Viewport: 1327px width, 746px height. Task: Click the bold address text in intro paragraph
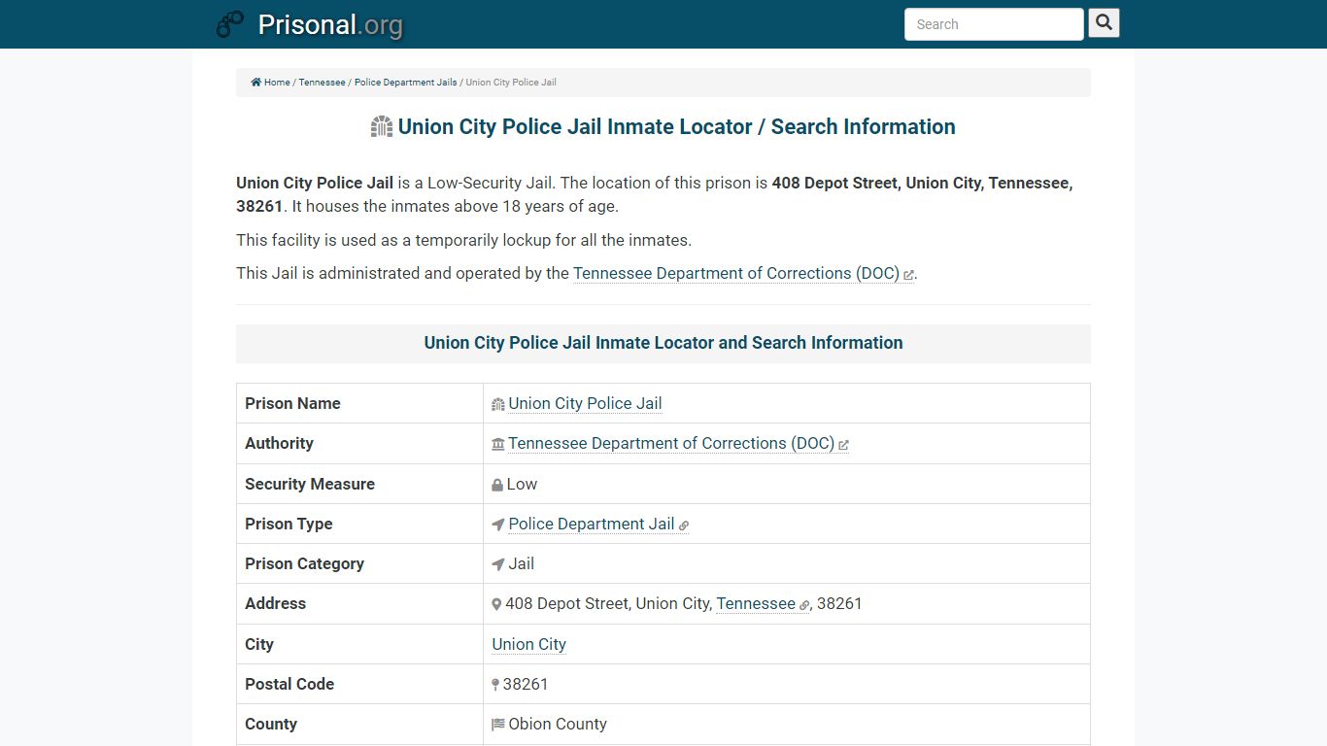(922, 183)
